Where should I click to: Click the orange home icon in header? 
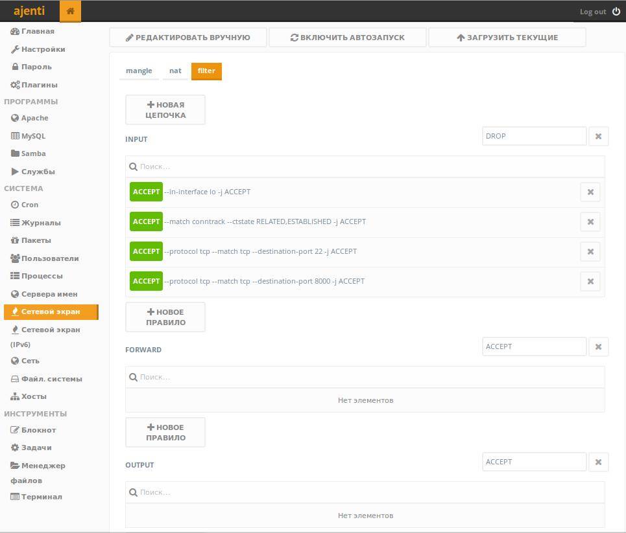pos(70,12)
